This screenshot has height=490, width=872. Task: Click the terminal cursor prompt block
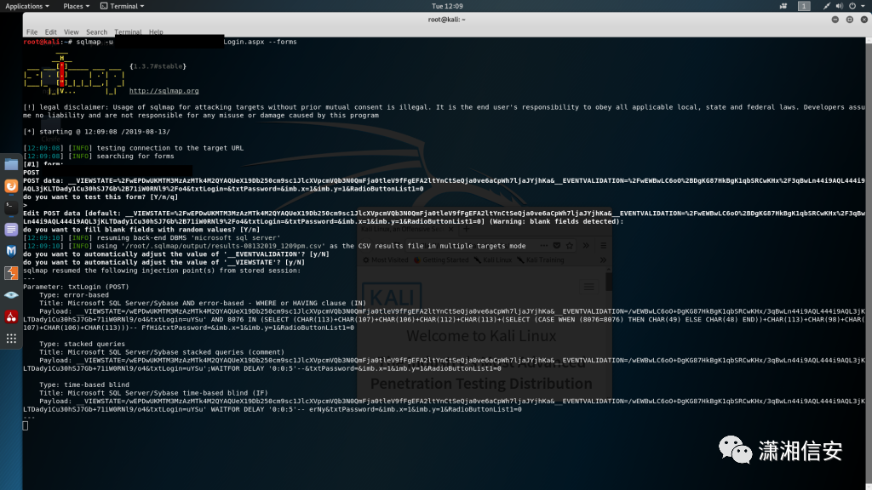click(25, 425)
